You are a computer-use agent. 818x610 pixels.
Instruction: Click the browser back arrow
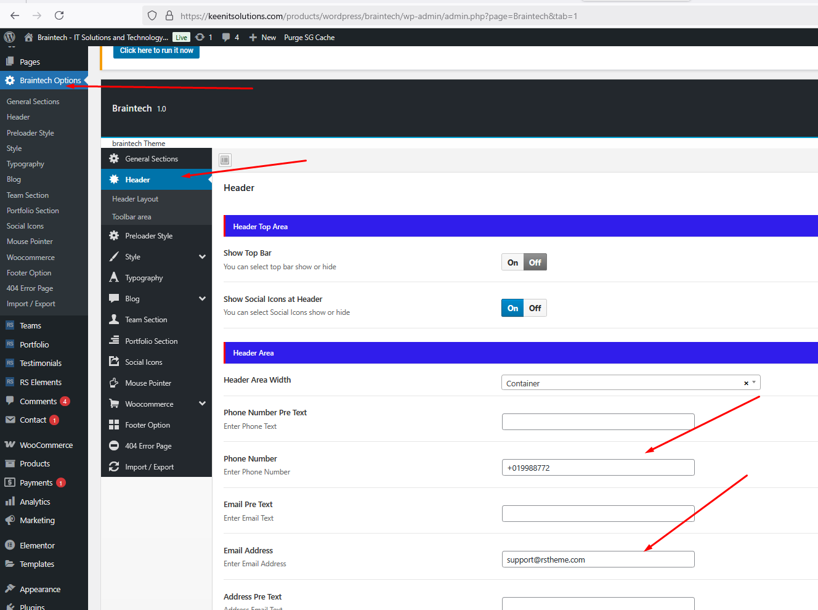point(15,15)
